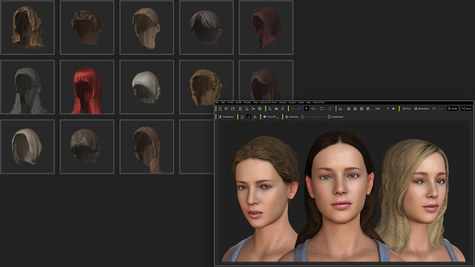Click the Open Project folder icon
Screen dimensions: 475x267
227,108
